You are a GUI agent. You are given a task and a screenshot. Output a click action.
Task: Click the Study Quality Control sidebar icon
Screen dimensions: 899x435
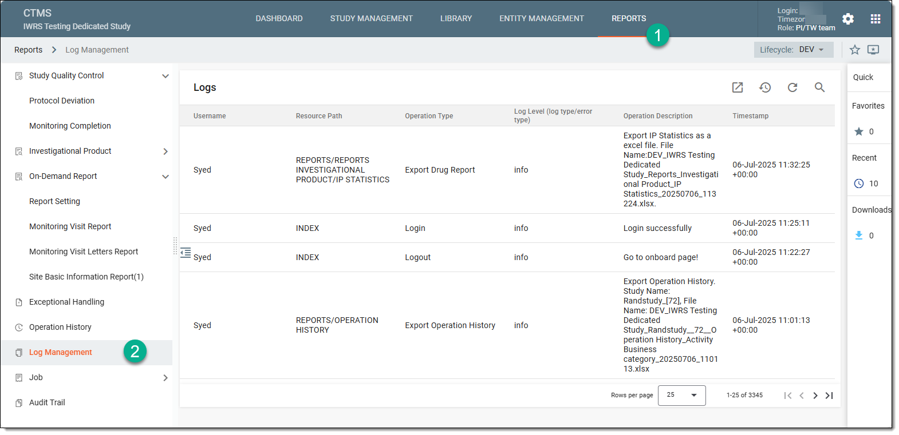(x=19, y=75)
